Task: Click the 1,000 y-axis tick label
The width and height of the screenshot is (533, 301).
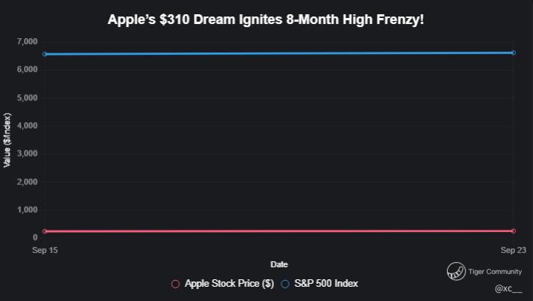Action: [x=26, y=210]
